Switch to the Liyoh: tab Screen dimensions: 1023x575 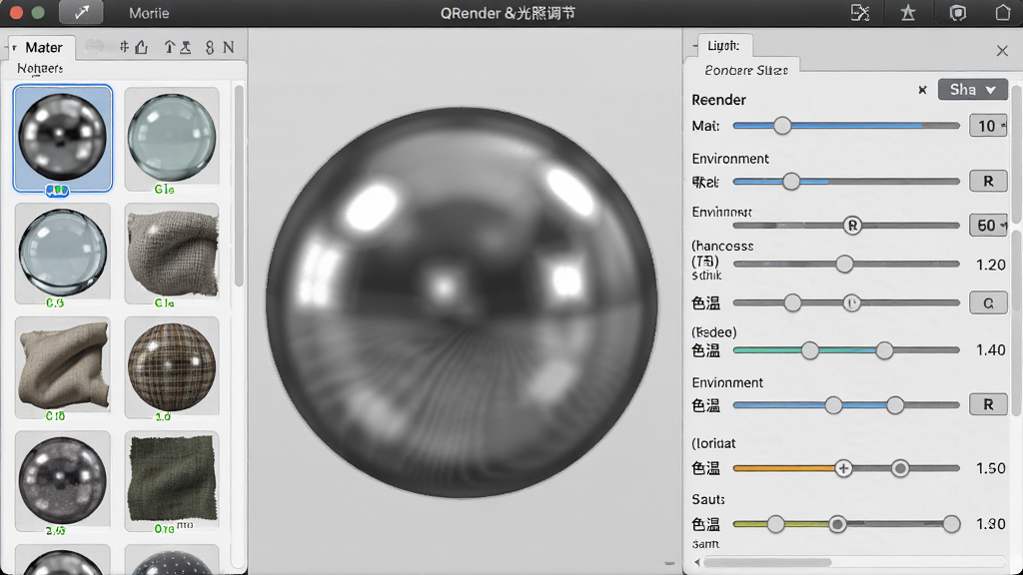coord(723,46)
